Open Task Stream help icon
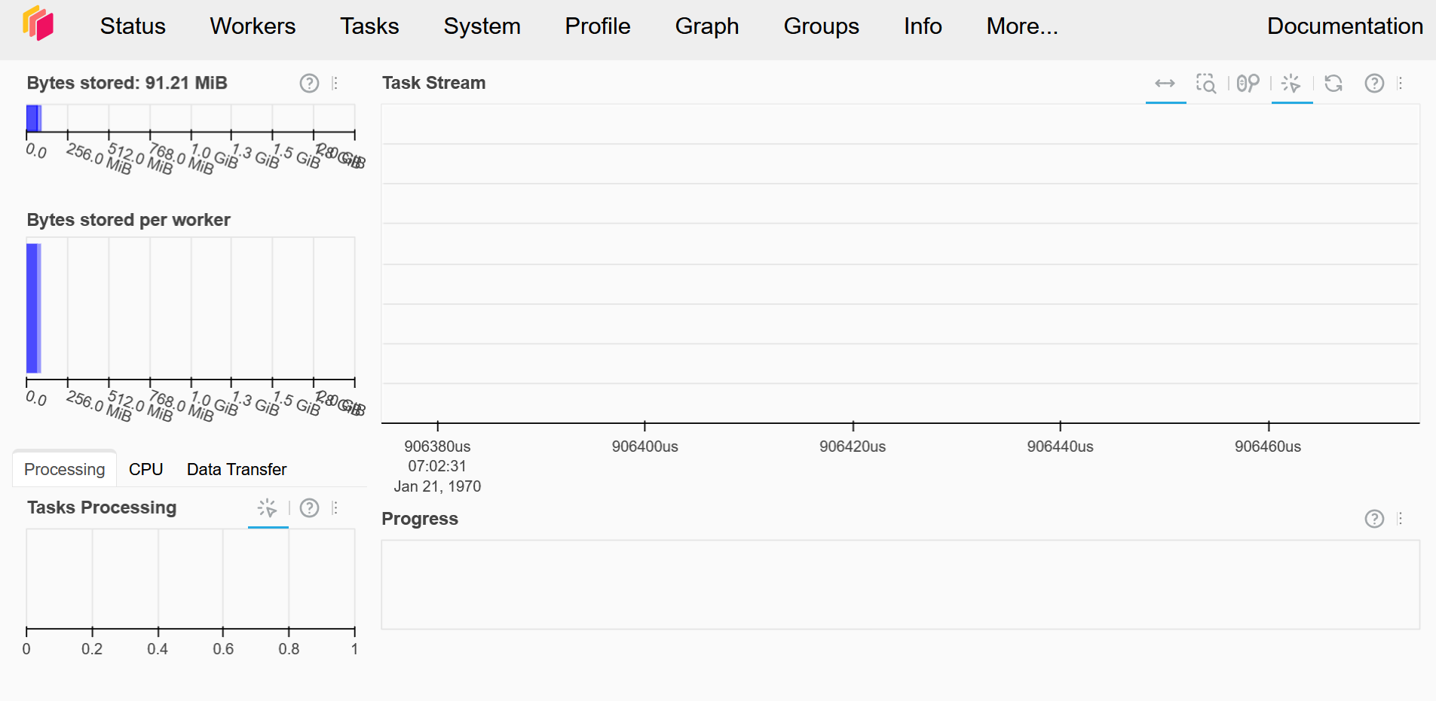The image size is (1436, 701). tap(1374, 84)
